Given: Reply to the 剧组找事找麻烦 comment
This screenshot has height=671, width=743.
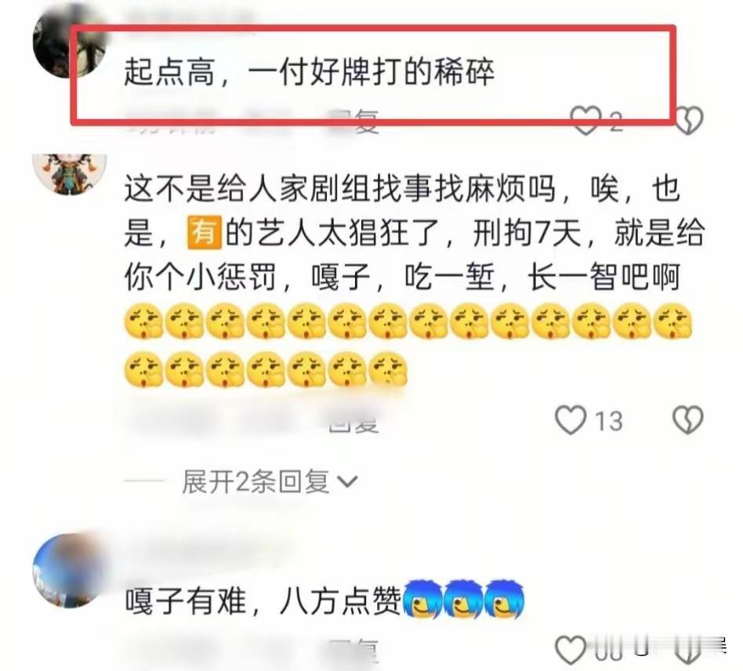Looking at the screenshot, I should pos(354,421).
